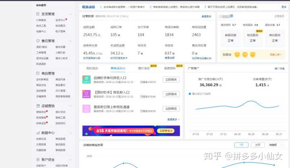290x168 pixels.
Task: Collapse the 售后管理 sidebar section arrow
Action: point(71,40)
